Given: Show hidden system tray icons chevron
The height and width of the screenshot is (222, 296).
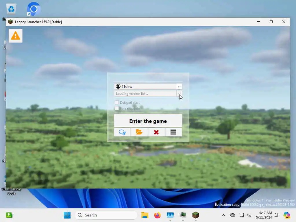Looking at the screenshot, I should click(223, 215).
